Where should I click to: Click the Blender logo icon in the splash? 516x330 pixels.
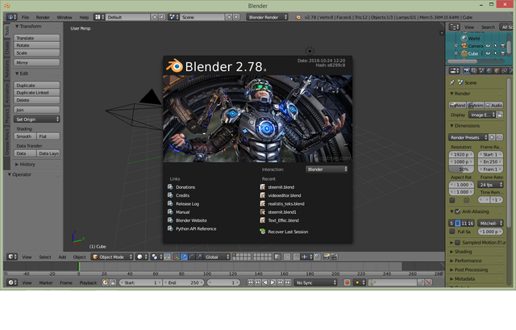pos(175,68)
